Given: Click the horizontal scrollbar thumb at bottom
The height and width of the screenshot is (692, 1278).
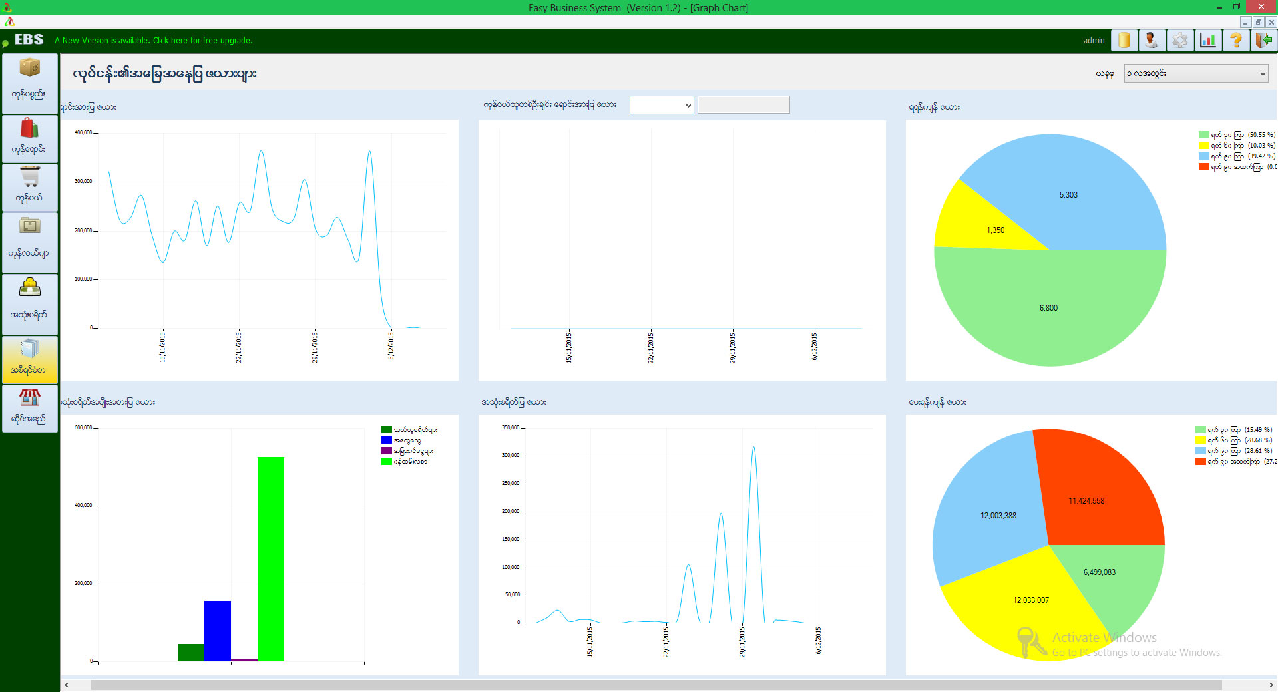Looking at the screenshot, I should pos(656,685).
